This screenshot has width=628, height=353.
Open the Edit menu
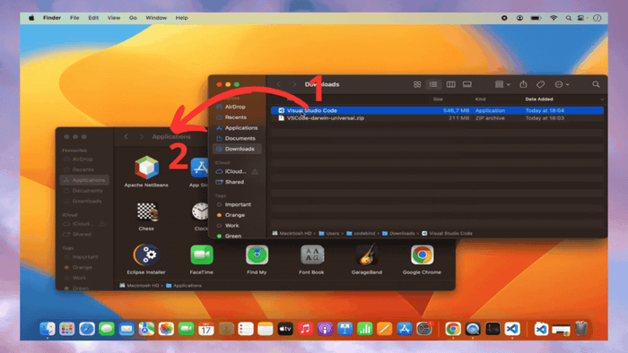coord(93,18)
